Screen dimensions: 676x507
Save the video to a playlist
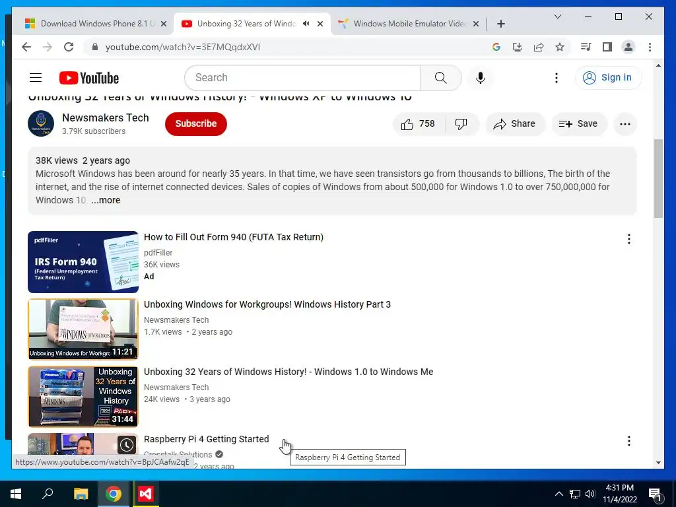[x=578, y=123]
